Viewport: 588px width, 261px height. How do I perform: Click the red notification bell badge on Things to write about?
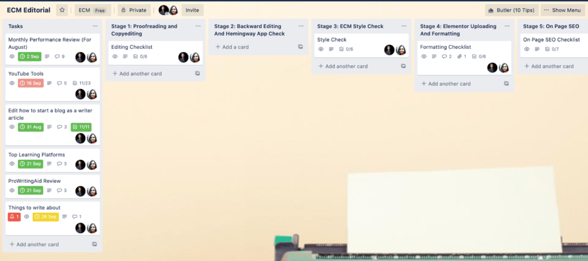(x=14, y=217)
